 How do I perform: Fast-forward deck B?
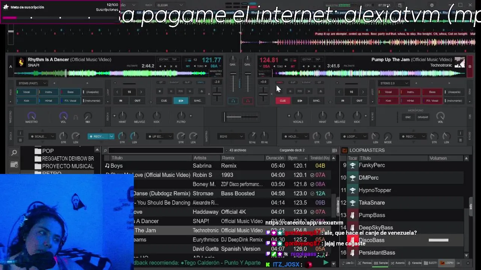pos(309,91)
